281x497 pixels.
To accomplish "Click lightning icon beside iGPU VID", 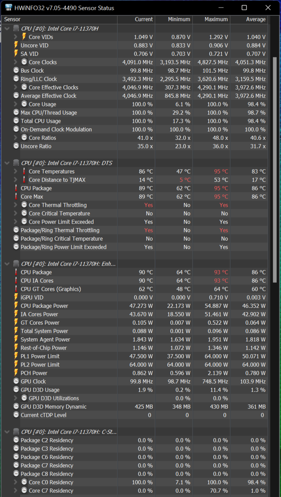I will (16, 297).
